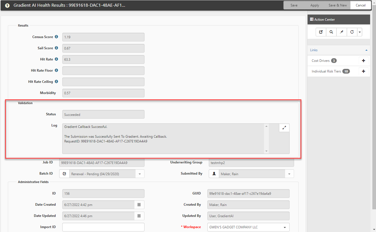Click into the Import ID field
The width and height of the screenshot is (376, 232).
103,227
